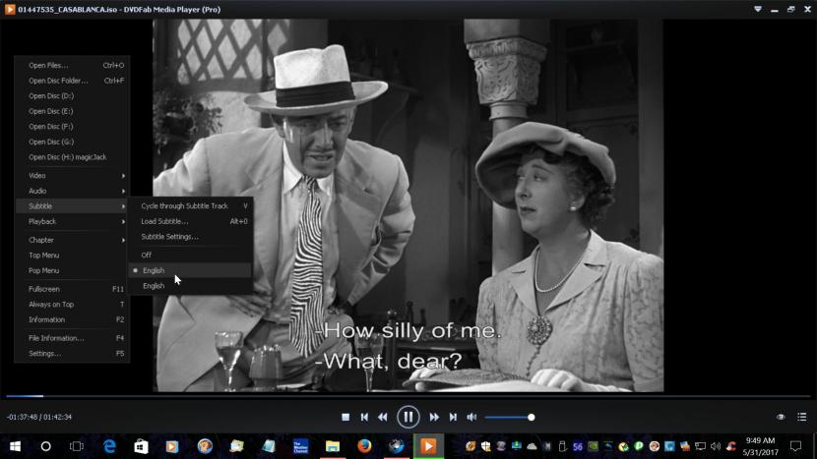Open The Weather Channel taskbar app
Screen dimensions: 817x459
pos(300,446)
